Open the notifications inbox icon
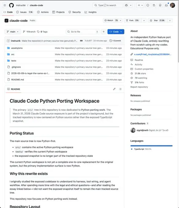 166,5
